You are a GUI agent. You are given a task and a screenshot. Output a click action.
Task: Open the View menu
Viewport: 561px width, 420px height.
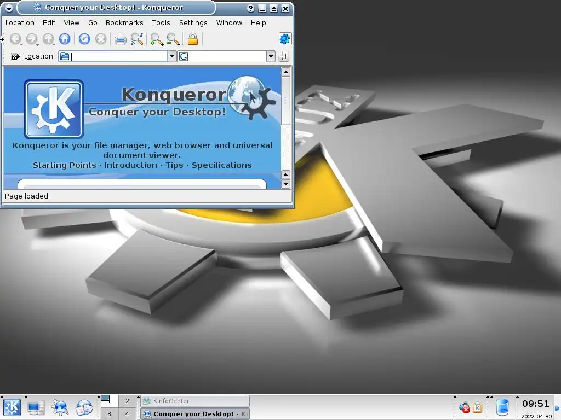[x=72, y=23]
